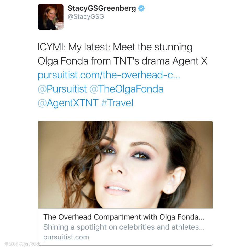
Task: Click the '© 2015 Olga Fonda' watermark
Action: point(23,244)
